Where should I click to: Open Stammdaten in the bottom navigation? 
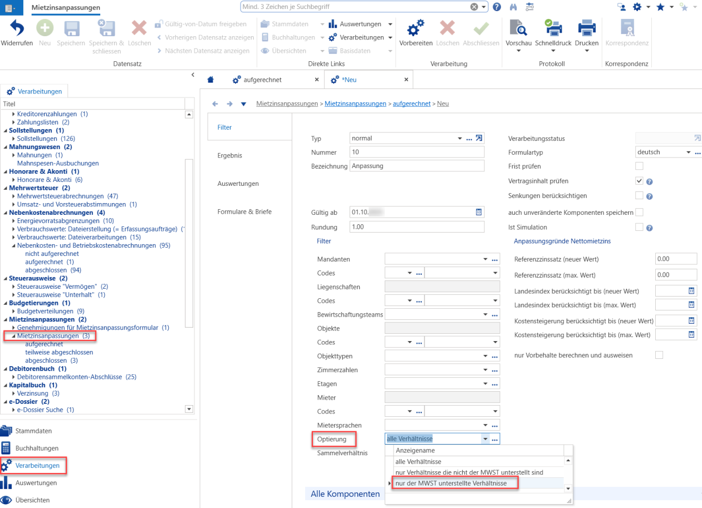click(x=33, y=431)
